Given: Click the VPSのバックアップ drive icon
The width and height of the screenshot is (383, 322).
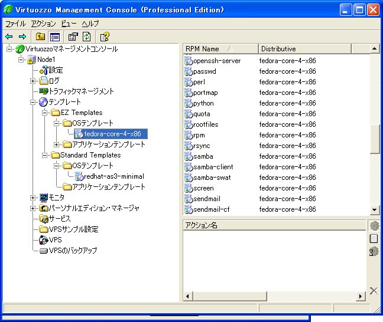Looking at the screenshot, I should point(44,251).
